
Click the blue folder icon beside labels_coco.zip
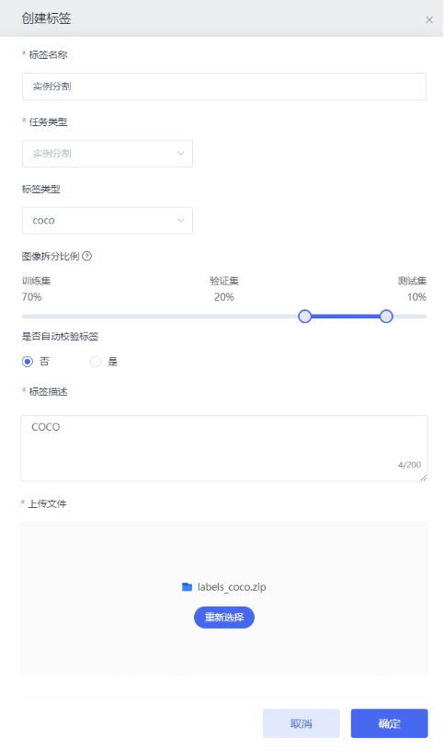point(188,587)
